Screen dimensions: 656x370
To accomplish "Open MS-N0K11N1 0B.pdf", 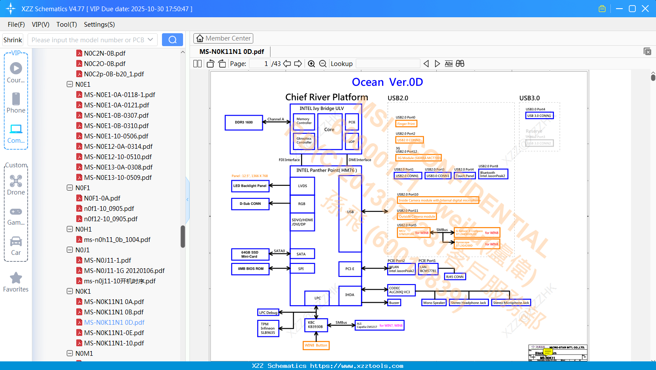I will pos(114,312).
